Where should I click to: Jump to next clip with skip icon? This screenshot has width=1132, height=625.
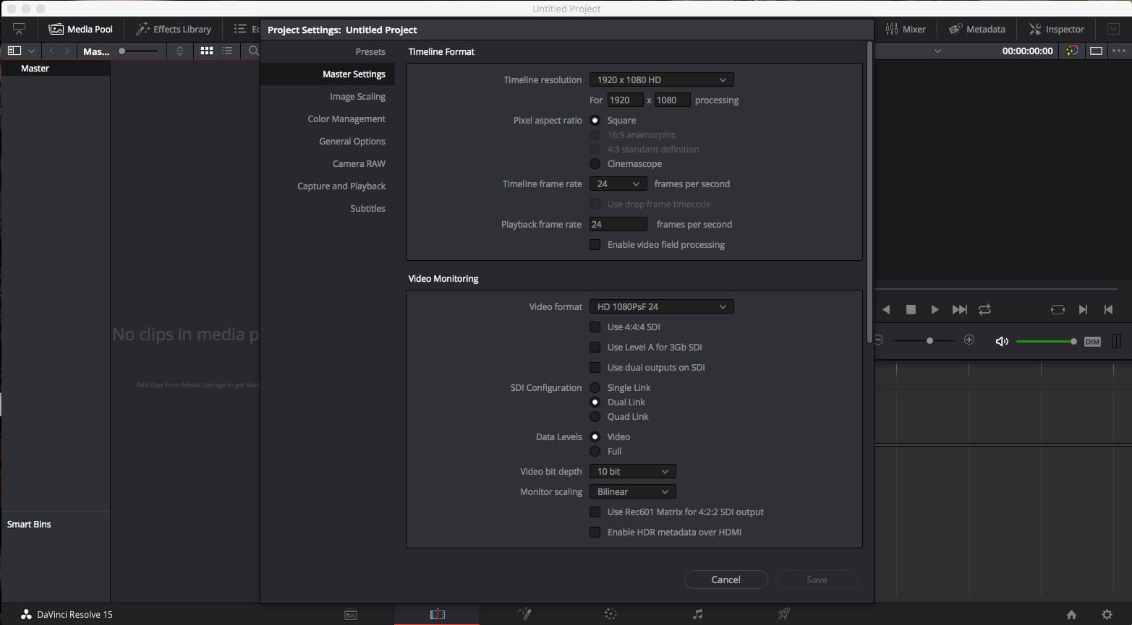pos(959,309)
